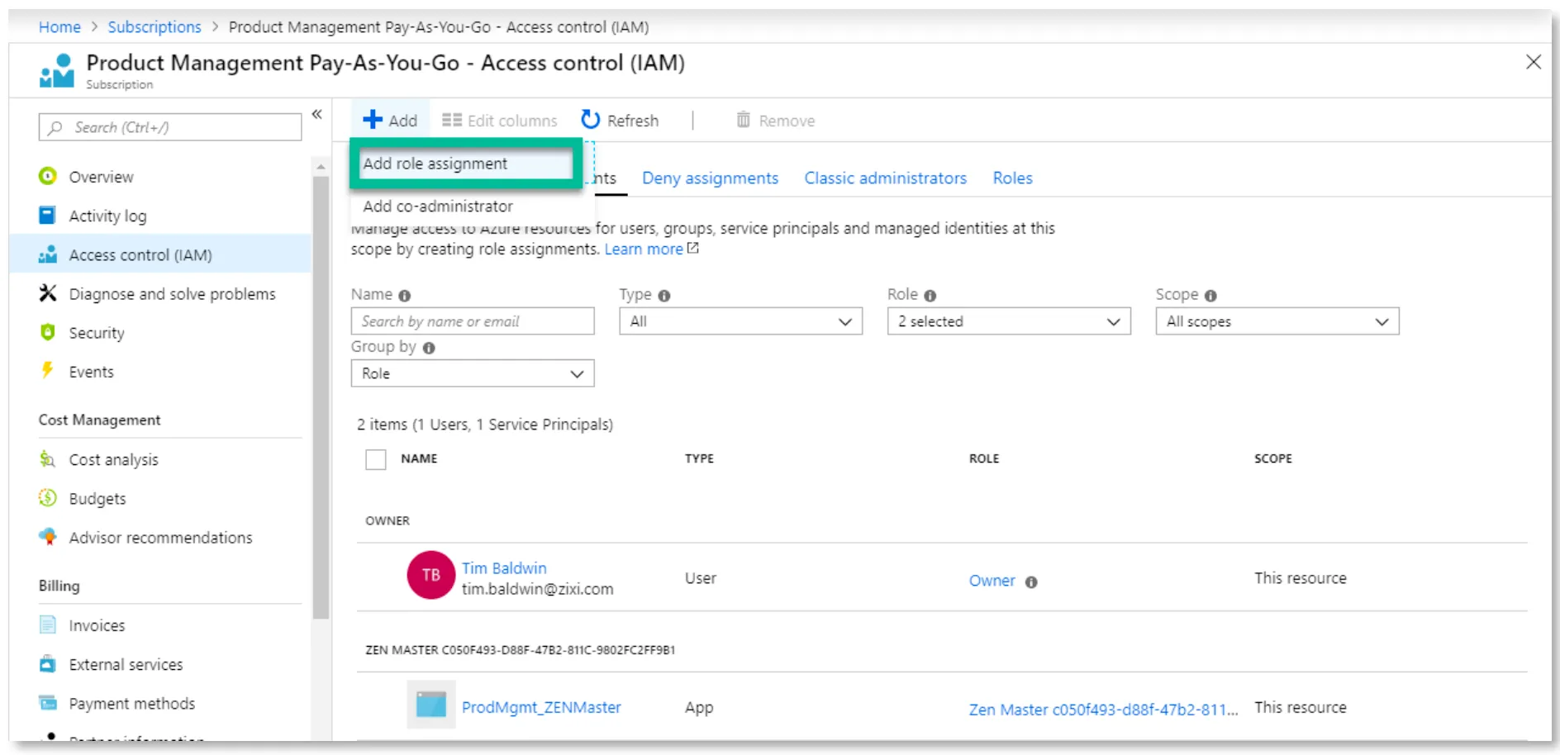Viewport: 1560px width, 755px height.
Task: Click the Search by name or email field
Action: (x=473, y=321)
